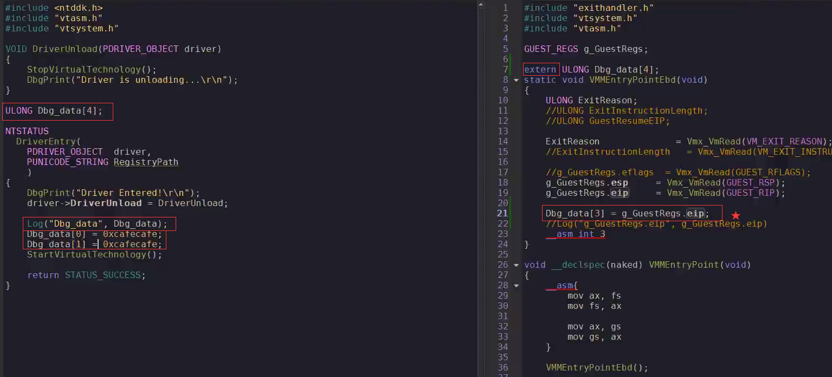Click g_GuestRegs.esp on line 18

(586, 182)
